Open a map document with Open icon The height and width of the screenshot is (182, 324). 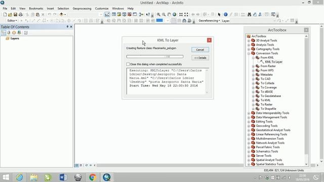click(10, 15)
